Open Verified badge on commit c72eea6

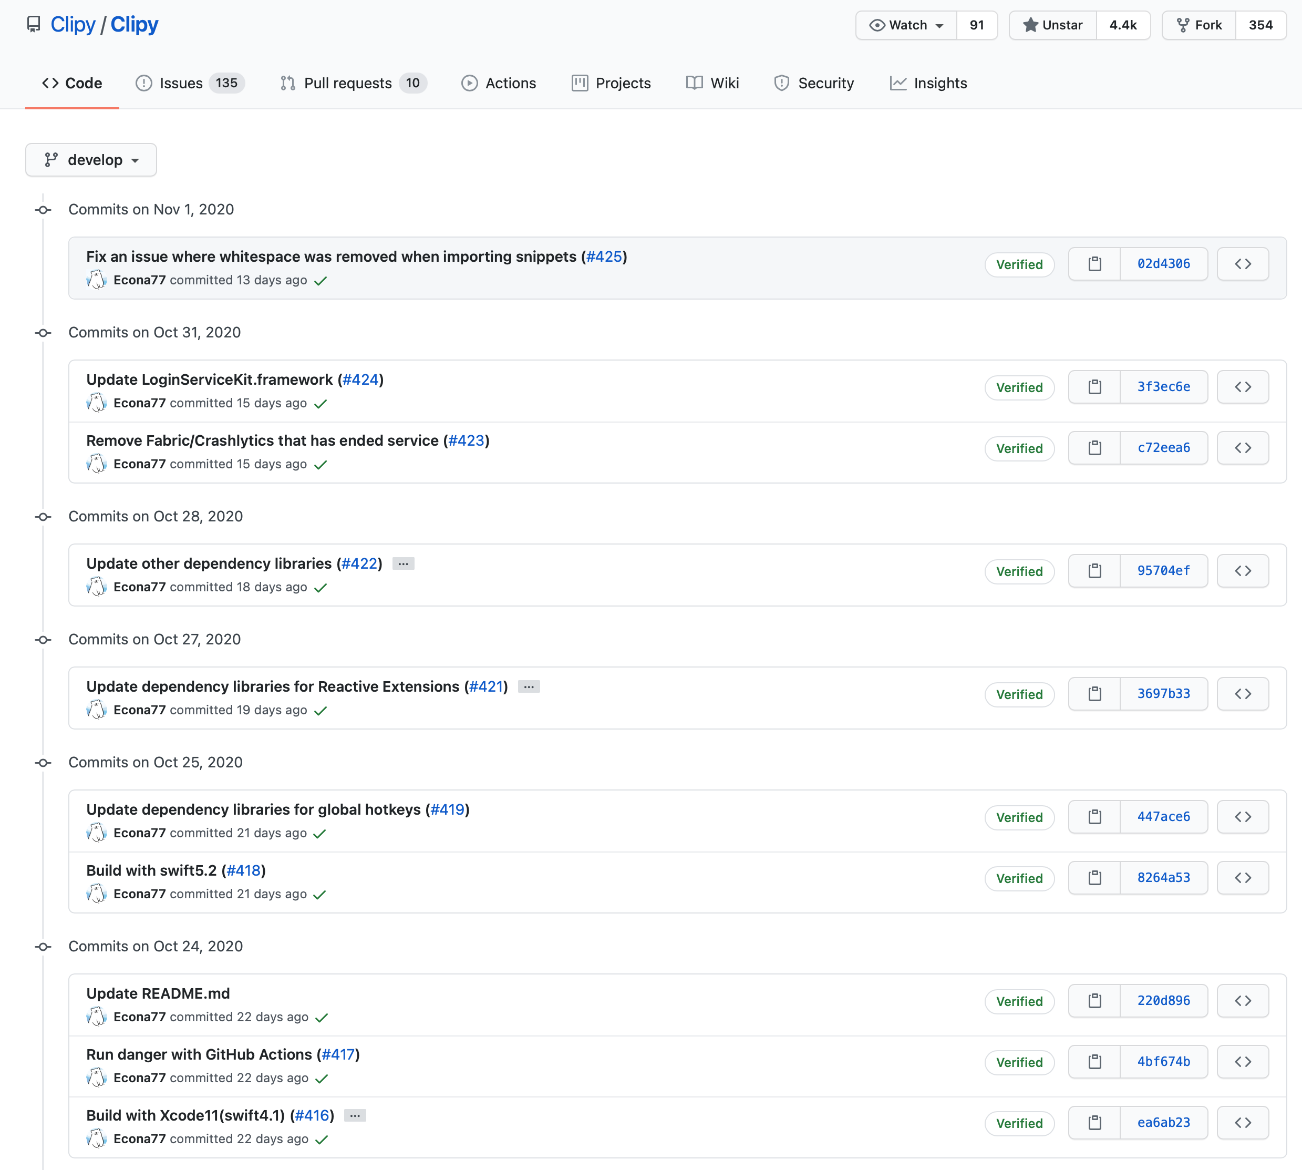[1019, 449]
